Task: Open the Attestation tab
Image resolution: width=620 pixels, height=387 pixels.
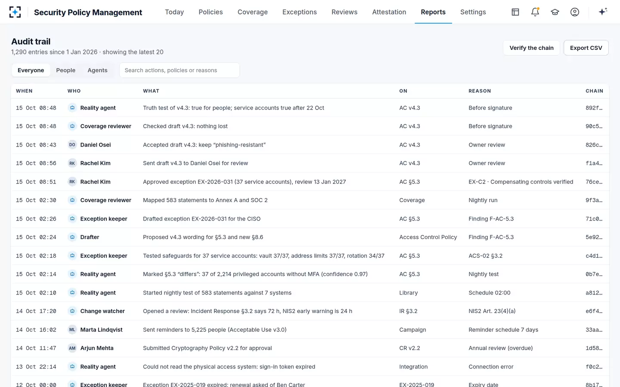Action: [x=389, y=12]
